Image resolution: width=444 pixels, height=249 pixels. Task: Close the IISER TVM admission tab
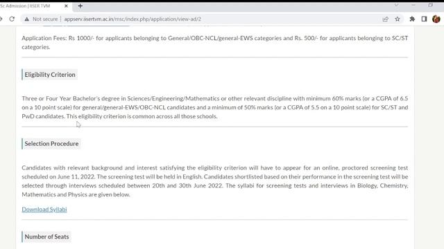tap(67, 6)
